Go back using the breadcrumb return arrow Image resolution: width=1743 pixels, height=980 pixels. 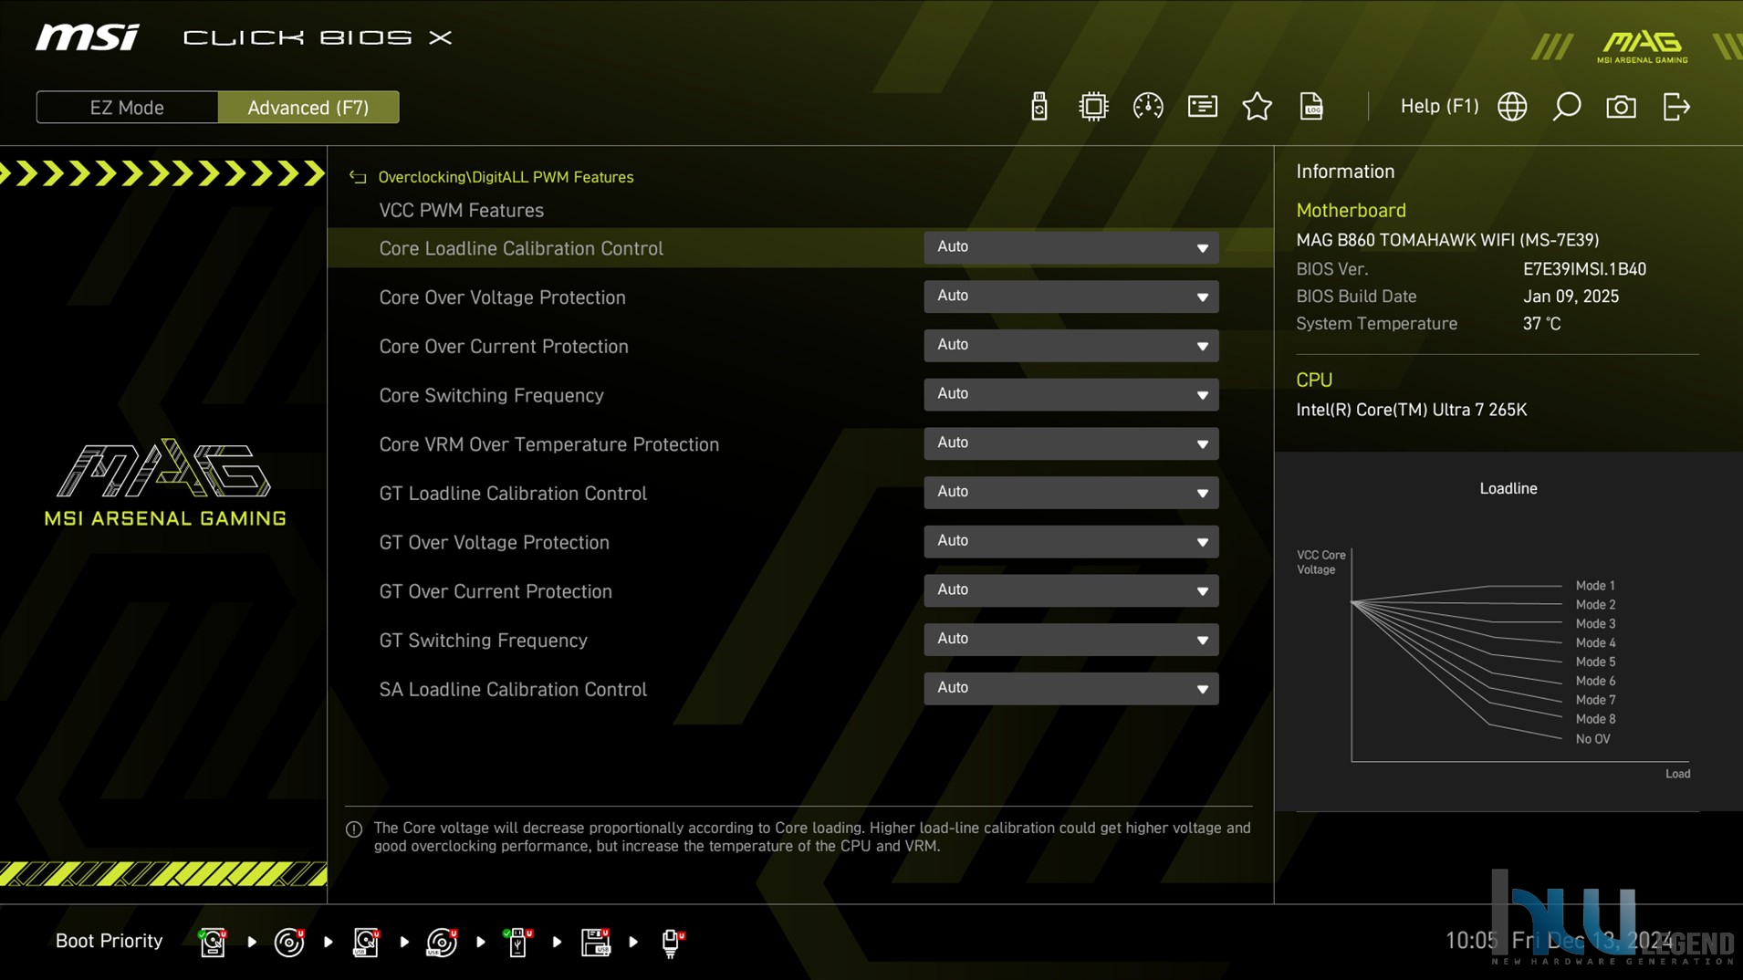(358, 177)
